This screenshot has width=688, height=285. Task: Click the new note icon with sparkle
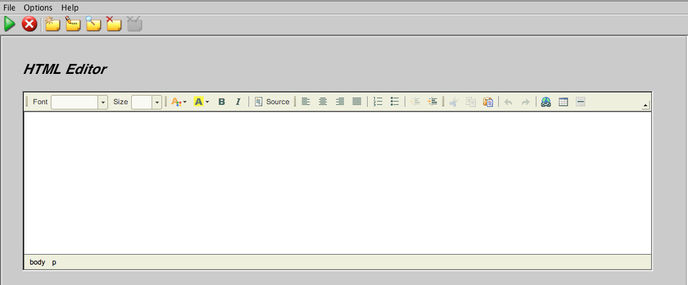tap(52, 24)
